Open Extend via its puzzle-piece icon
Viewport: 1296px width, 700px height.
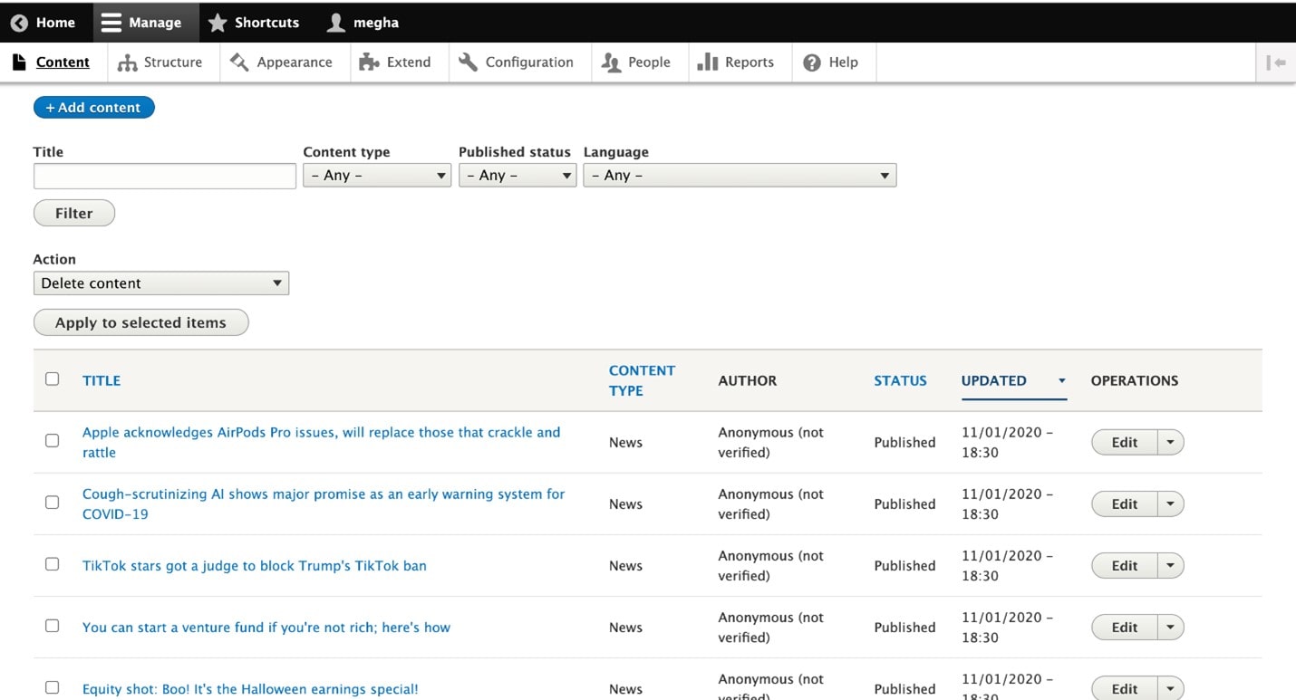[369, 62]
